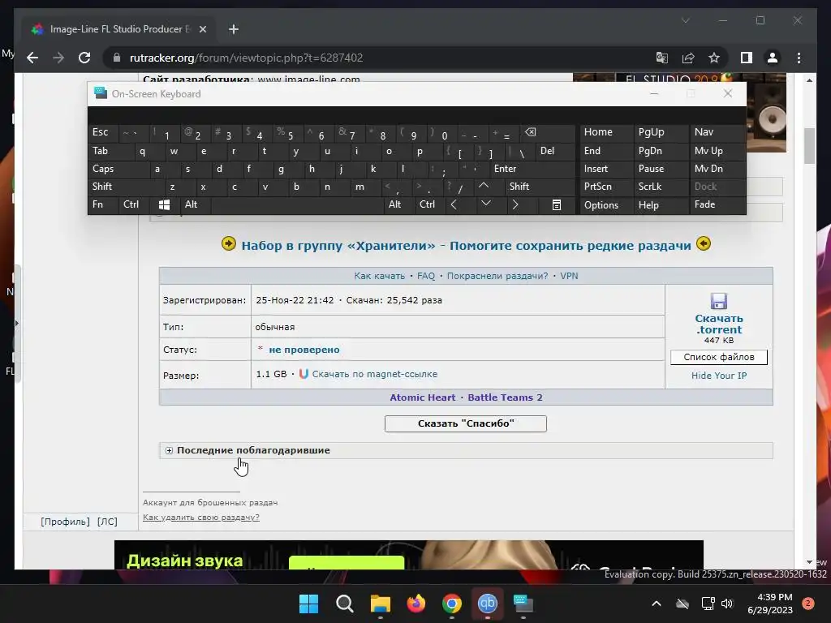Close the Image-Line FL Studio tab

202,29
